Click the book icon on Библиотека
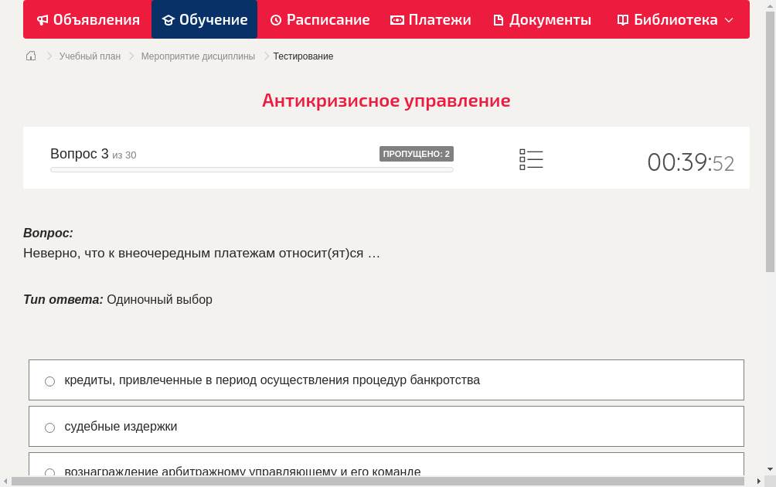The height and width of the screenshot is (487, 776). [x=624, y=19]
